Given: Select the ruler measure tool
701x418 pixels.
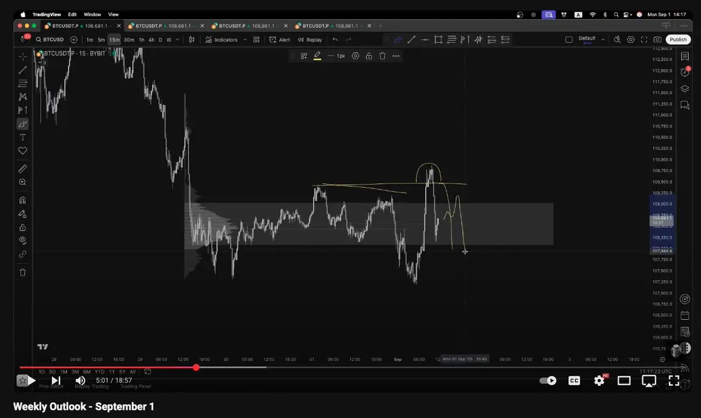Looking at the screenshot, I should pos(22,168).
